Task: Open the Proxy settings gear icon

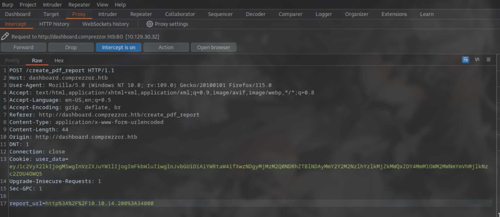Action: [150, 24]
